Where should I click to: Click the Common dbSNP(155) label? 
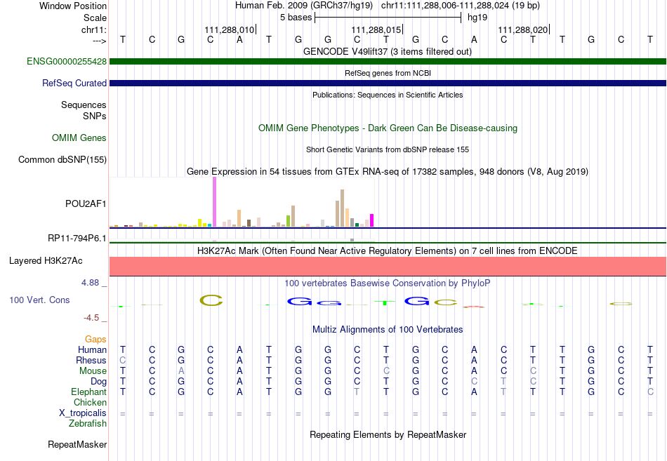[x=62, y=159]
